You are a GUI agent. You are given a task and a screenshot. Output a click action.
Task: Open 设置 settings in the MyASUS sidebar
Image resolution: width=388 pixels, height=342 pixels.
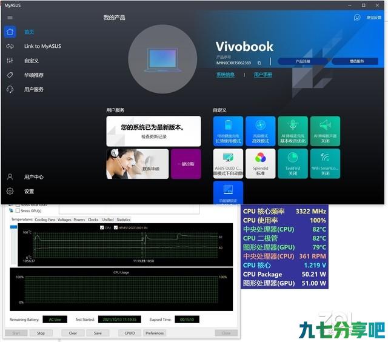coord(29,191)
